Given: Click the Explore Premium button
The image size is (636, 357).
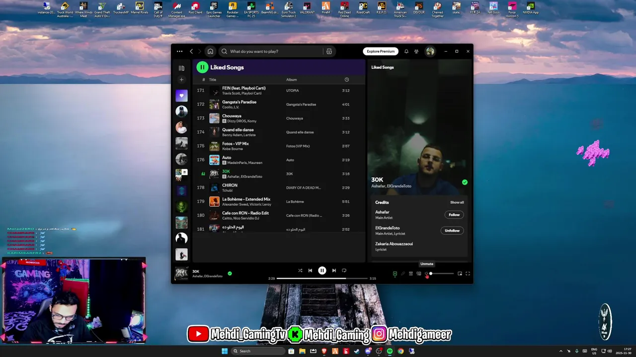Looking at the screenshot, I should click(381, 51).
